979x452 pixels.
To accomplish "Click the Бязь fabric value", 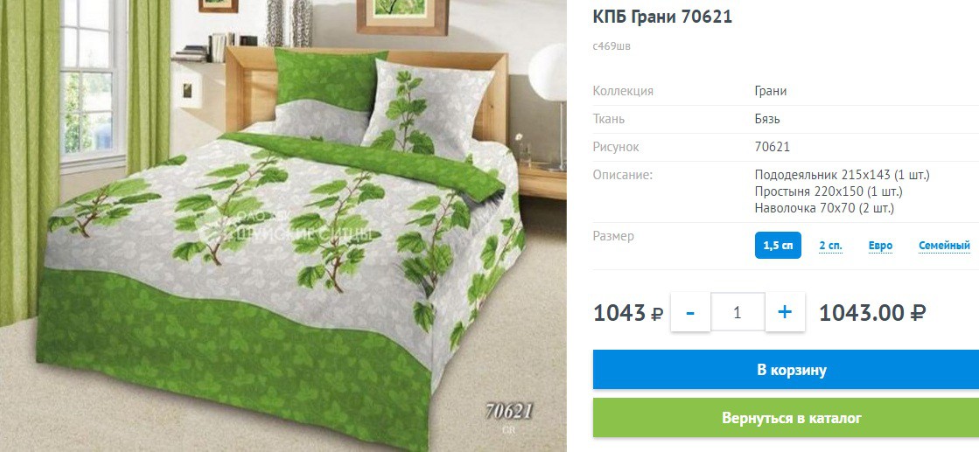I will [767, 119].
